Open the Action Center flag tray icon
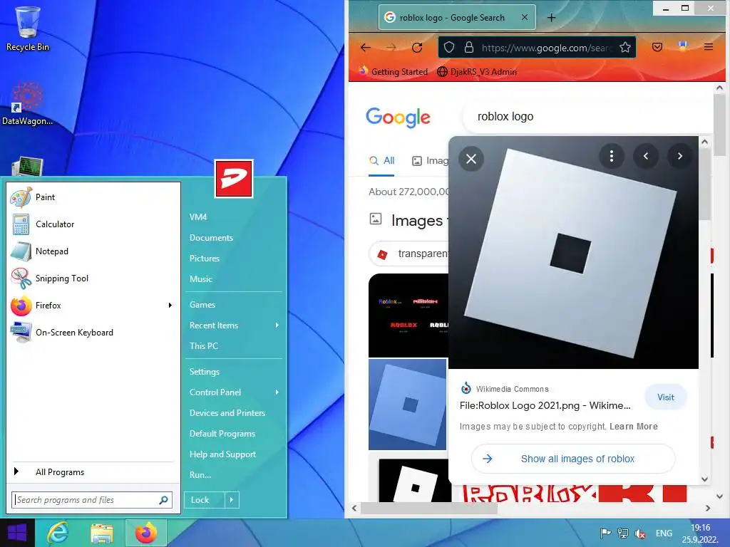The width and height of the screenshot is (730, 547). pos(605,533)
